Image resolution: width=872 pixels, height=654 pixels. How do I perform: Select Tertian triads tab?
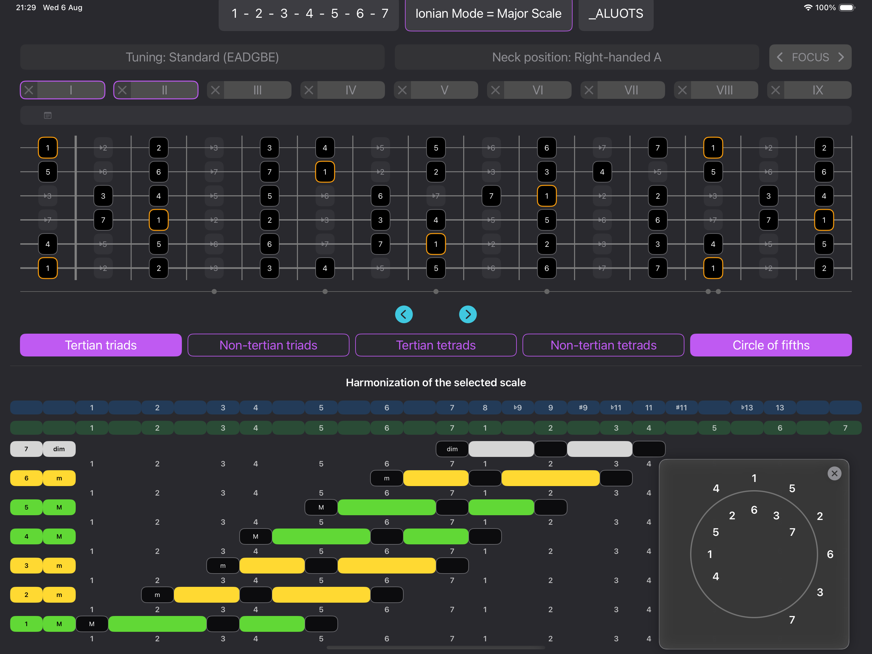click(x=101, y=345)
